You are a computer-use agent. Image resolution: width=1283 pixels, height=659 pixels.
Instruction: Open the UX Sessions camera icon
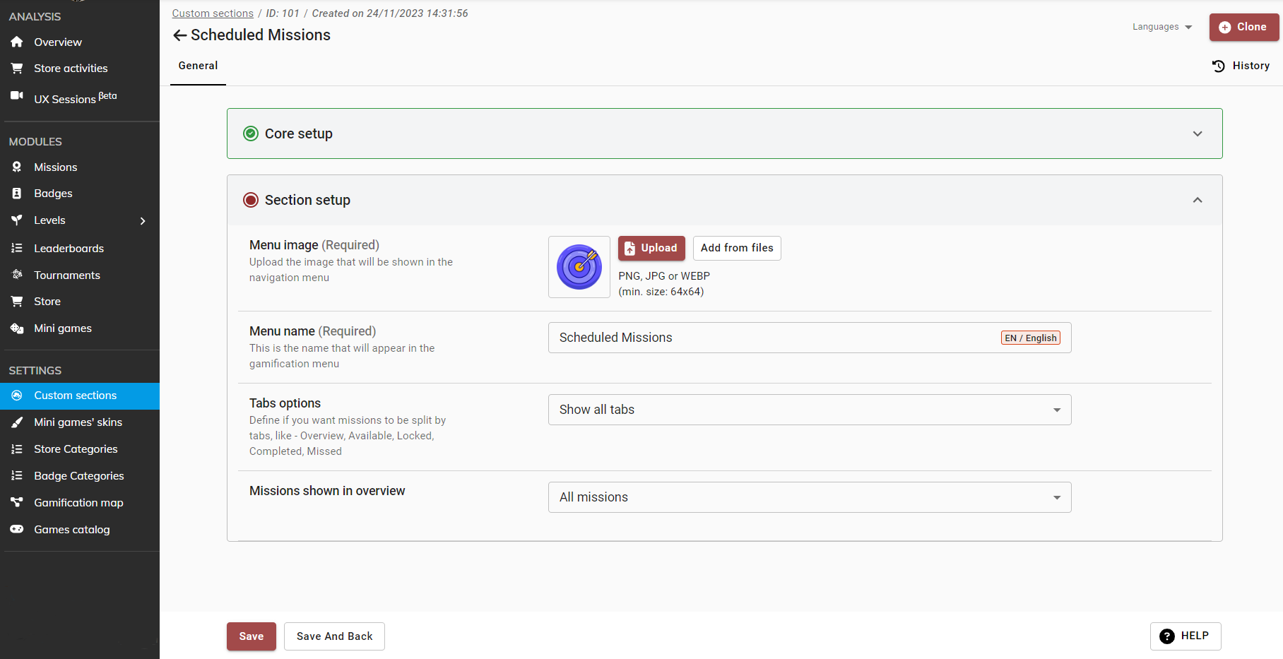(x=17, y=96)
